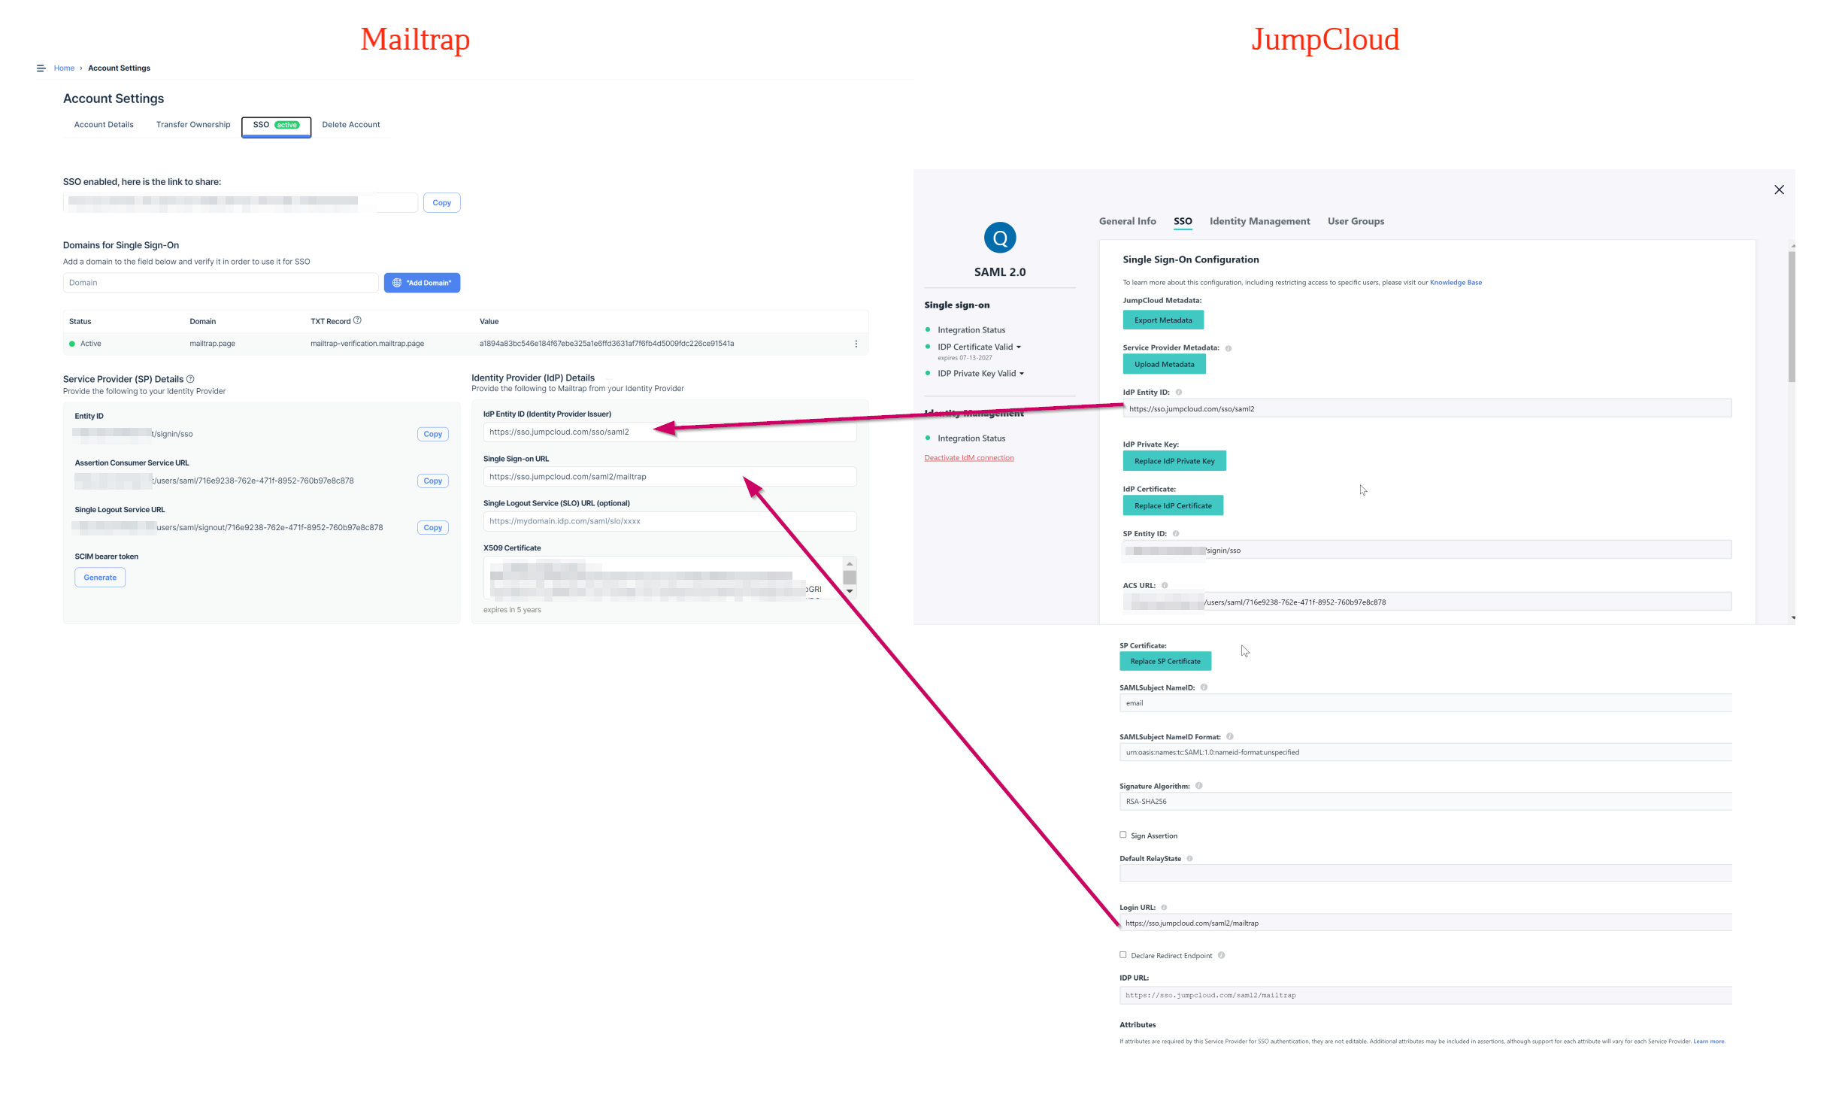Copy the Assertion Consumer Service URL
This screenshot has width=1845, height=1098.
coord(432,481)
